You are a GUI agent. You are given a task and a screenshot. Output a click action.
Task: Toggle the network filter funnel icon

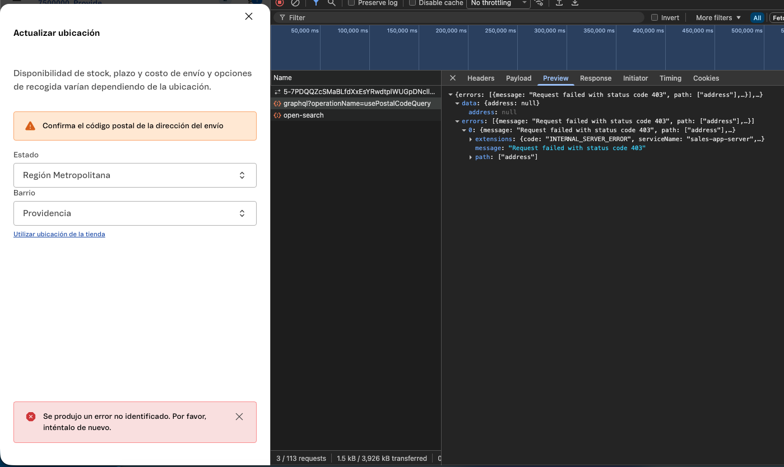[x=316, y=3]
